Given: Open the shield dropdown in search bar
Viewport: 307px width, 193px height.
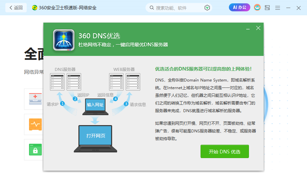Looking at the screenshot, I should [207, 7].
